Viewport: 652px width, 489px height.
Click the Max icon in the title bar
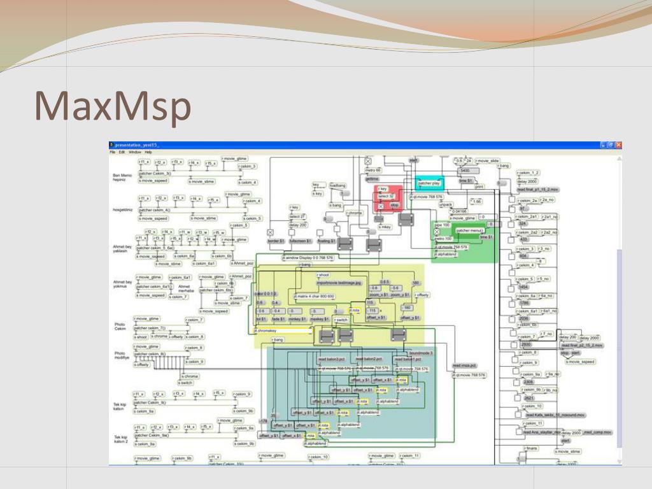pyautogui.click(x=111, y=145)
